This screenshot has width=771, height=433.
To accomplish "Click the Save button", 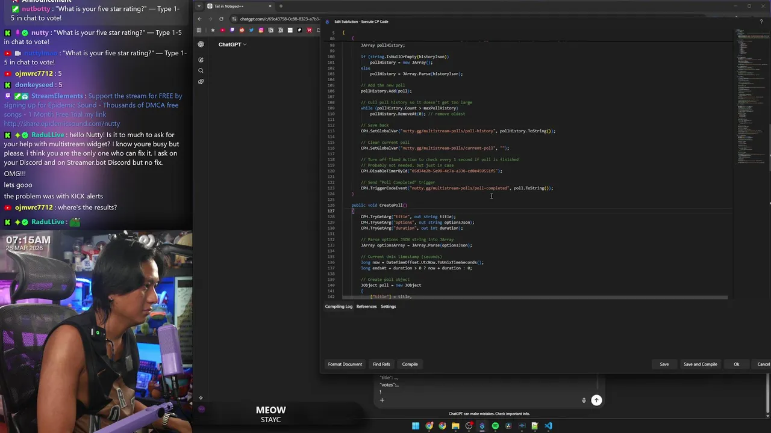I will tap(664, 364).
